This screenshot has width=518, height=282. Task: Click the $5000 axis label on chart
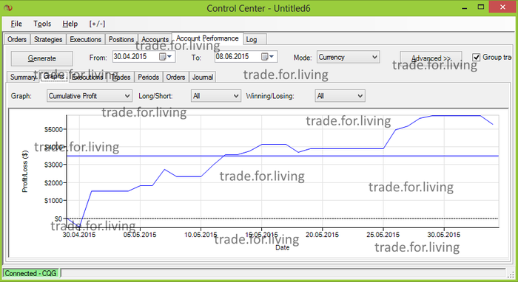click(x=53, y=129)
